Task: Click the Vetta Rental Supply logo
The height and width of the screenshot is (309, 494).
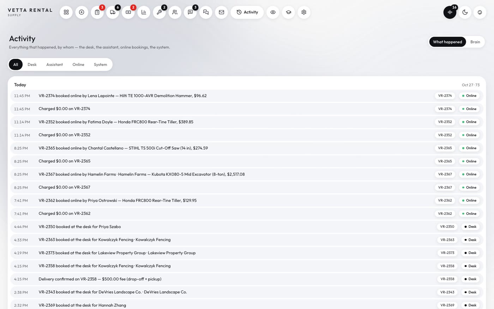Action: click(x=30, y=12)
